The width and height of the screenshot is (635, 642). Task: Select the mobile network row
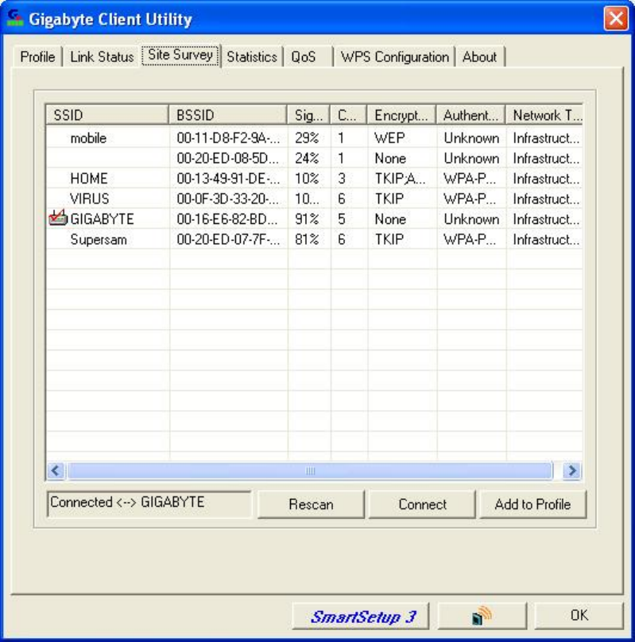click(314, 138)
